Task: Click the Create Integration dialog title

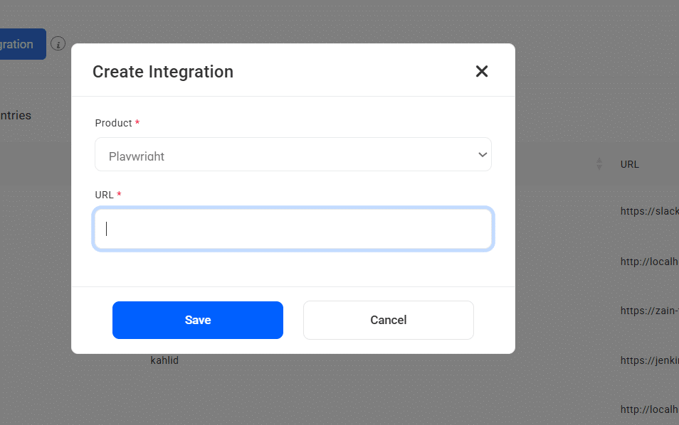Action: tap(163, 72)
